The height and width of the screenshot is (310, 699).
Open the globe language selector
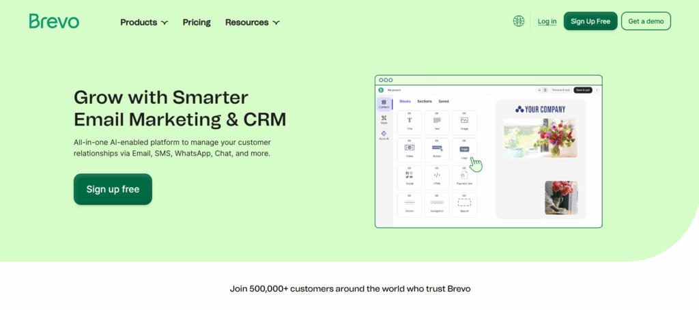click(x=519, y=21)
